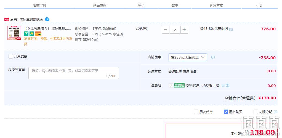This screenshot has height=138, width=282.
Task: Click the Tmall logo beside the shop name
Action: click(6, 19)
